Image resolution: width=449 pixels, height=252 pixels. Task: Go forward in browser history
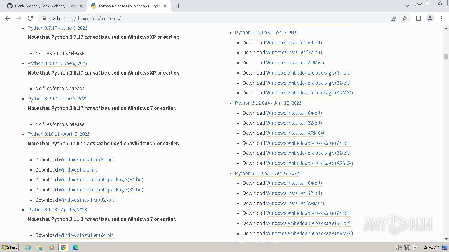19,18
